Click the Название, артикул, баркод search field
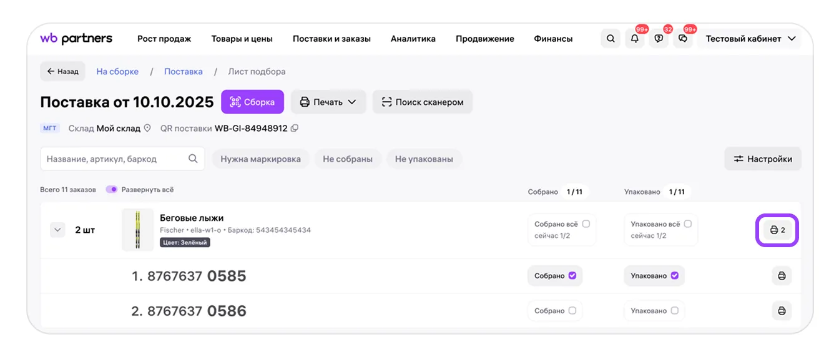This screenshot has height=357, width=839. click(122, 159)
